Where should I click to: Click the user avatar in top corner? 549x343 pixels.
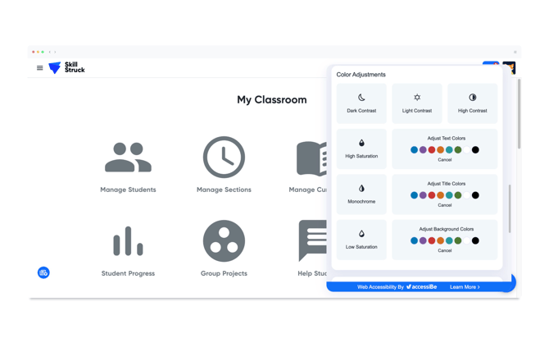point(509,67)
